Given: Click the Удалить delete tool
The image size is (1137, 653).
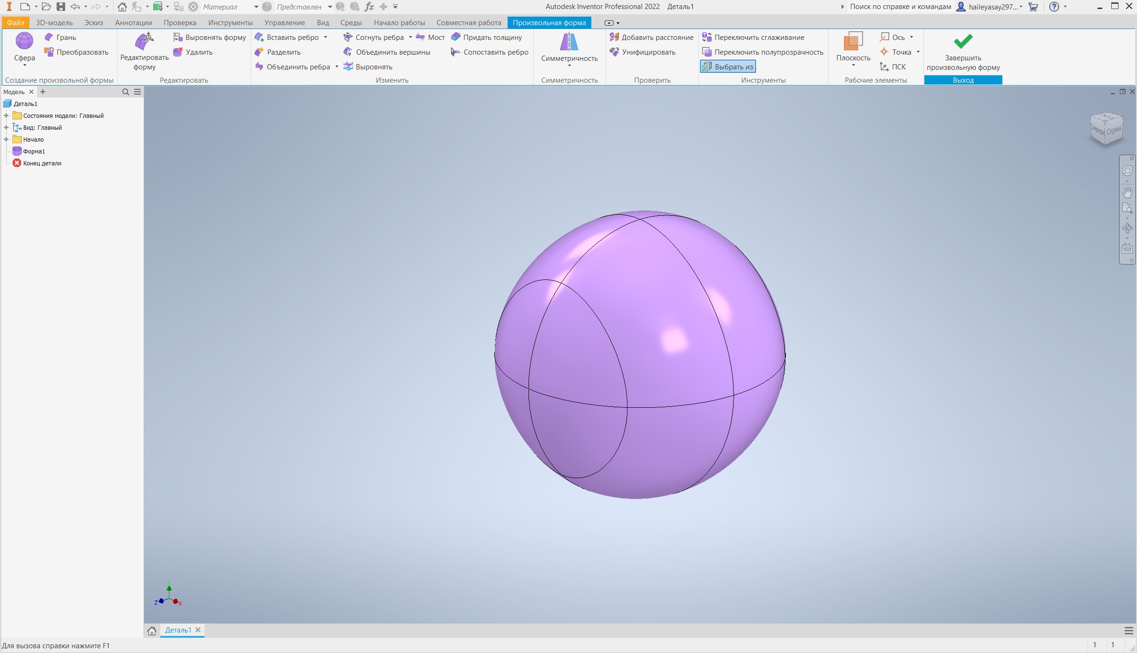Looking at the screenshot, I should coord(193,52).
